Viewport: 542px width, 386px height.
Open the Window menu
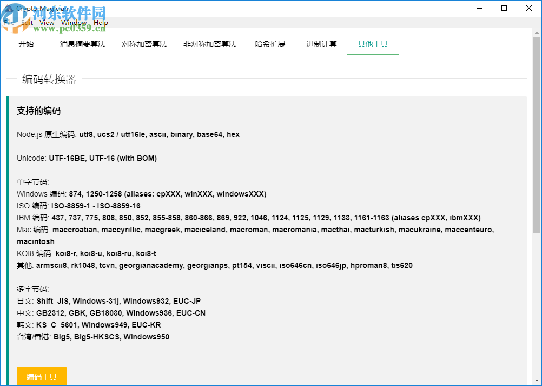tap(74, 22)
